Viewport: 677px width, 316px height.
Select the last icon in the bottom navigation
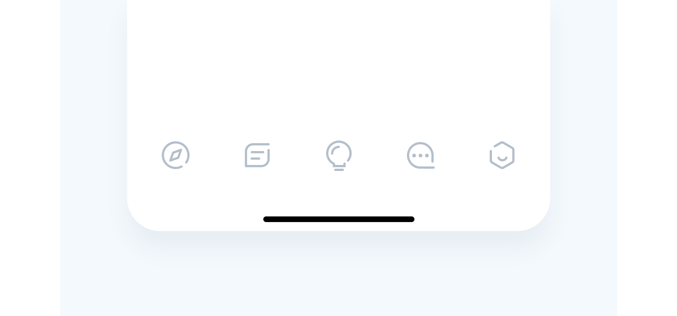[x=502, y=155]
